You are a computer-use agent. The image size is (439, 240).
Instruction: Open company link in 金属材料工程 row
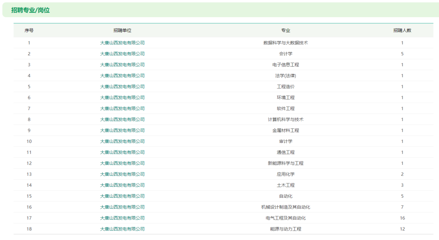[x=122, y=130]
